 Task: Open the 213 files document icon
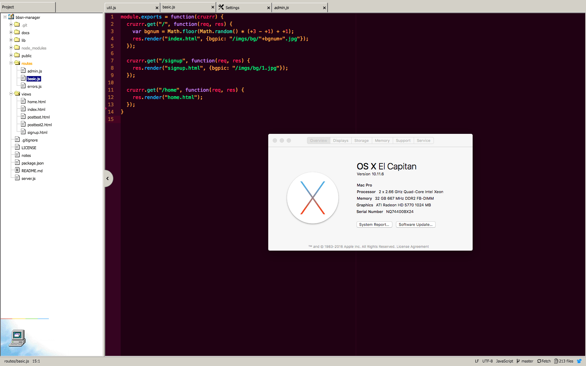[557, 361]
